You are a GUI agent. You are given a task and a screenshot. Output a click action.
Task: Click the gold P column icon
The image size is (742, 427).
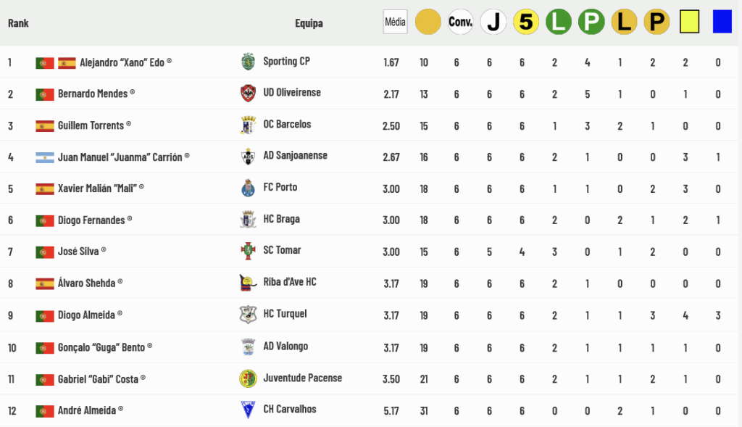click(x=656, y=22)
